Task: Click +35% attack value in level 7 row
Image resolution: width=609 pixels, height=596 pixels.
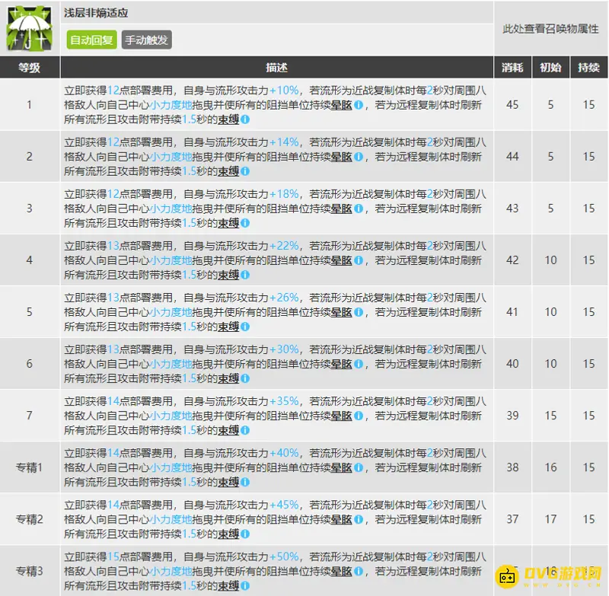Action: (x=284, y=401)
